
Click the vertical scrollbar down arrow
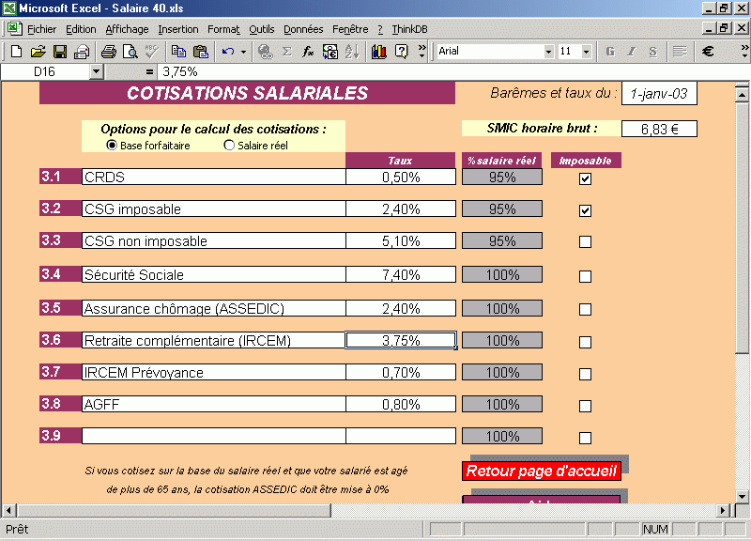click(x=742, y=497)
